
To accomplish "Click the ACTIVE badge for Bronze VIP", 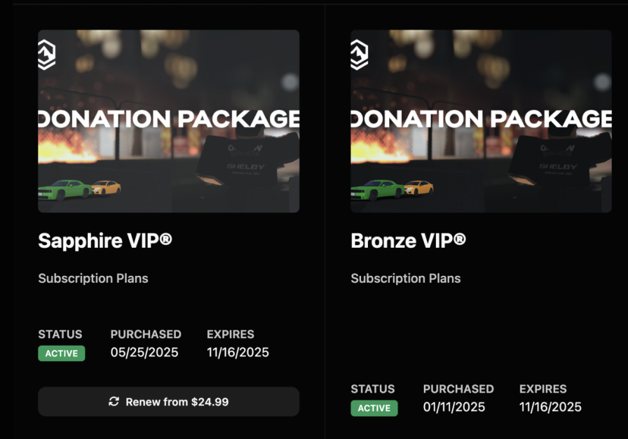I will click(374, 408).
